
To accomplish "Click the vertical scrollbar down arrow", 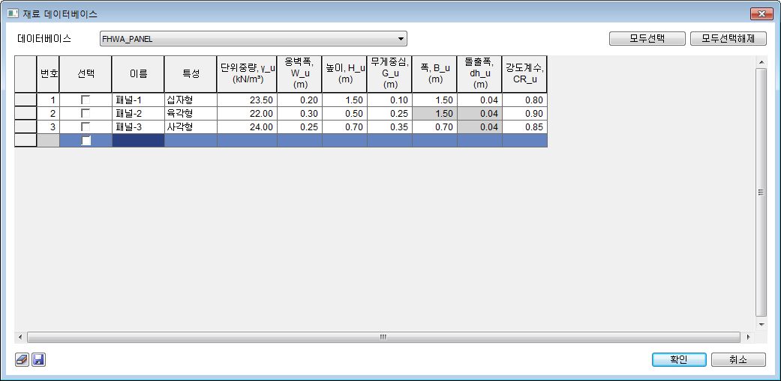I will tap(761, 325).
